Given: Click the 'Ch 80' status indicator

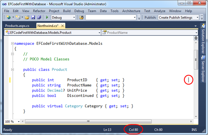Looking at the screenshot, I should click(x=158, y=130).
